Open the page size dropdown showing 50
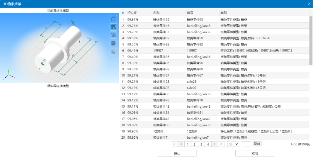The height and width of the screenshot is (158, 313). (233, 144)
